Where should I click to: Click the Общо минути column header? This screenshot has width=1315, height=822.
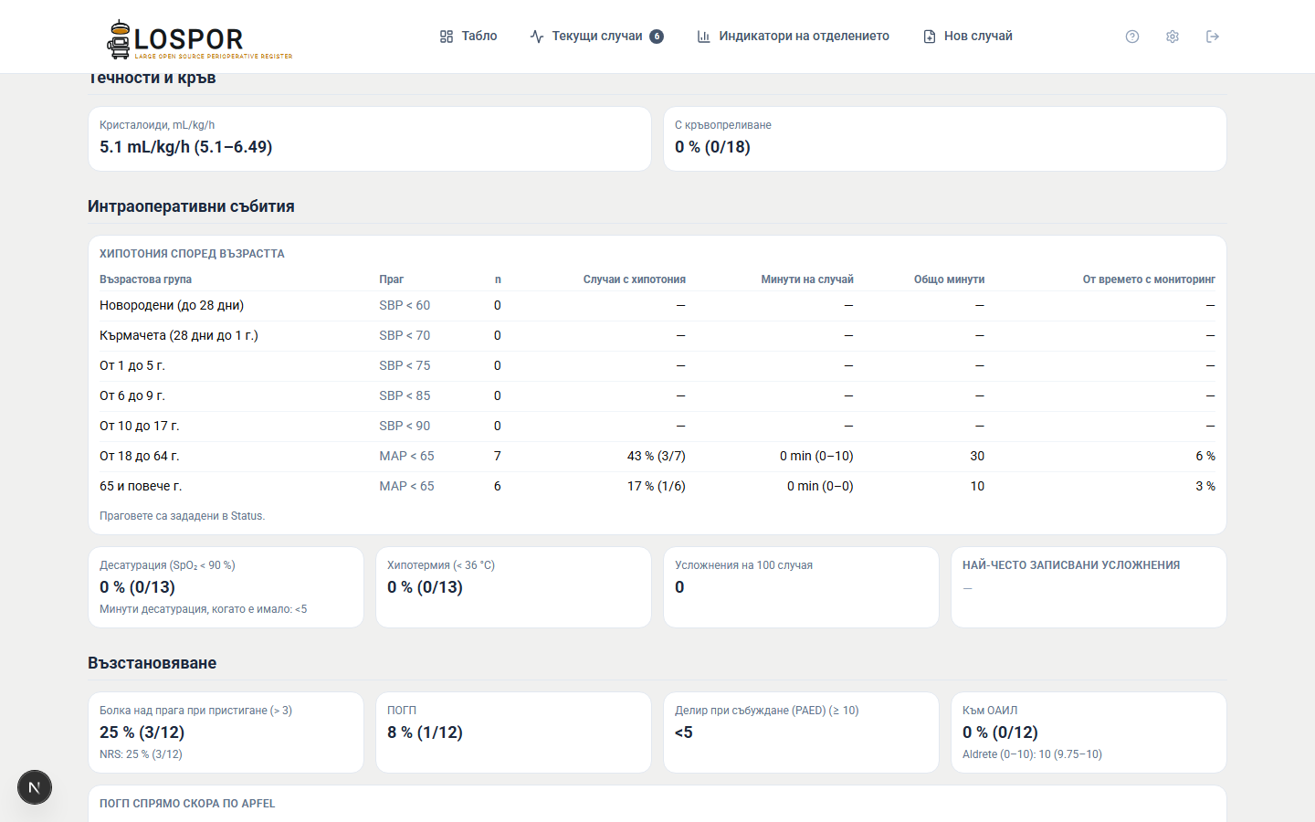pos(949,279)
